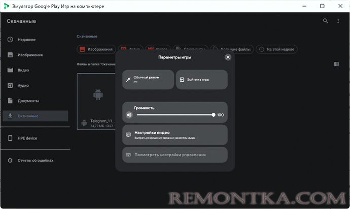This screenshot has height=209, width=350.
Task: Click the search magnifier icon
Action: coord(326,21)
